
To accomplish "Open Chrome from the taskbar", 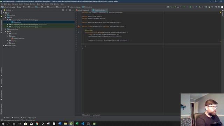I will point(37,124).
